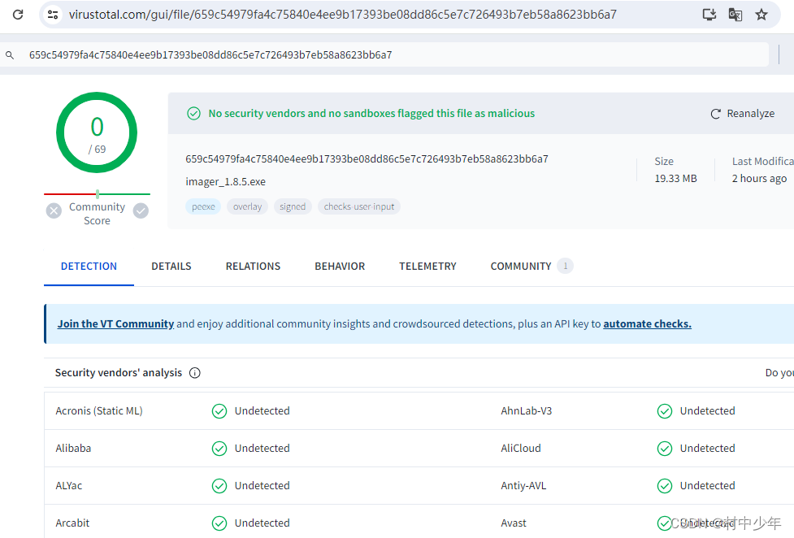Click the peexe tag
The width and height of the screenshot is (794, 538).
click(203, 206)
